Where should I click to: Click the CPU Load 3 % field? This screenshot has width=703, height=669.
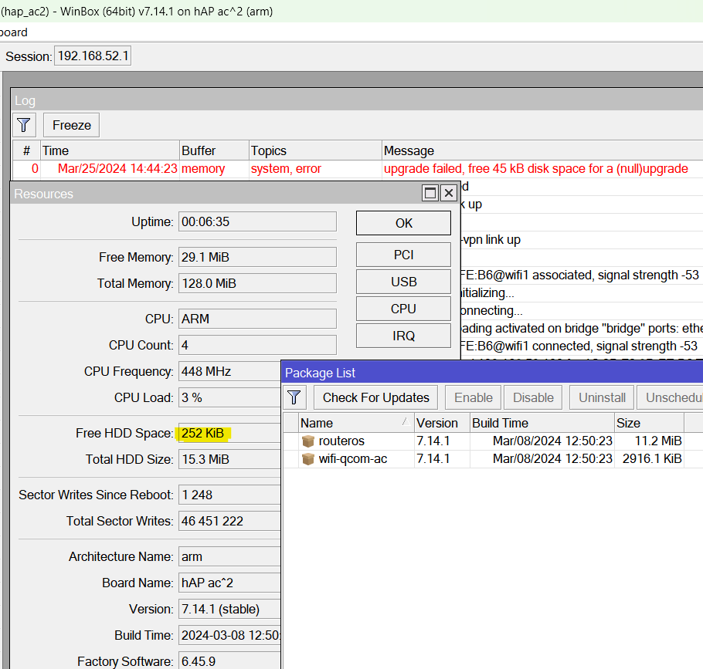(229, 397)
